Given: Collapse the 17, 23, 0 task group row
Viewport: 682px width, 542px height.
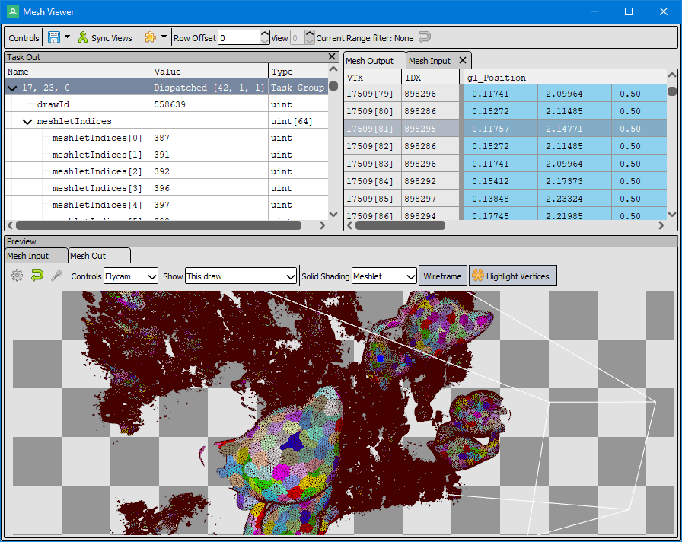Looking at the screenshot, I should coord(11,88).
